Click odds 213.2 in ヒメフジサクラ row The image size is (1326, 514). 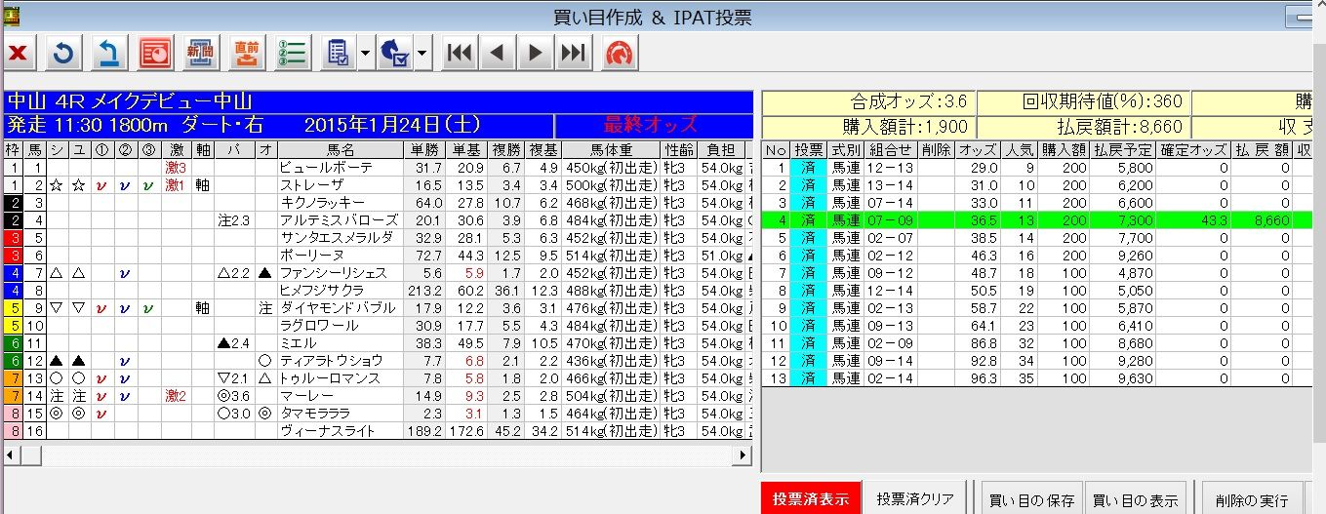point(426,291)
